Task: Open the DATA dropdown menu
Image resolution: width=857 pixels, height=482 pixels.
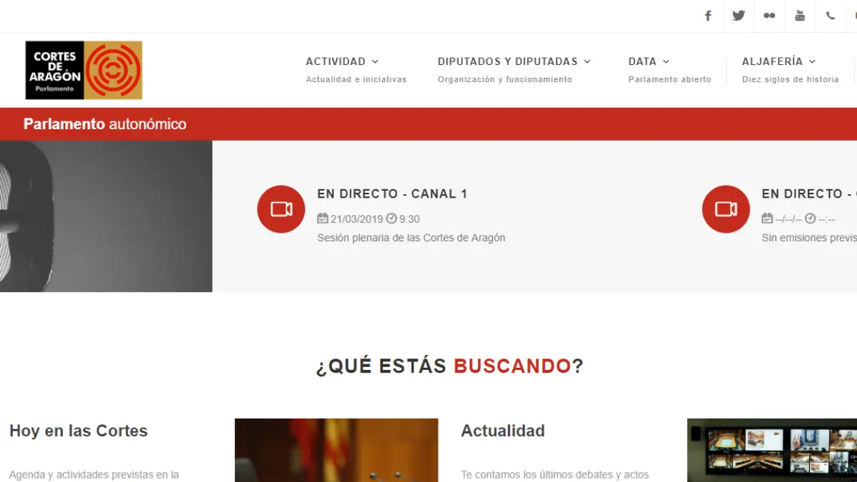Action: pyautogui.click(x=648, y=61)
